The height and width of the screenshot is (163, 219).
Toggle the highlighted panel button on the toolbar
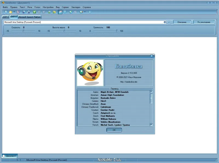[60, 12]
